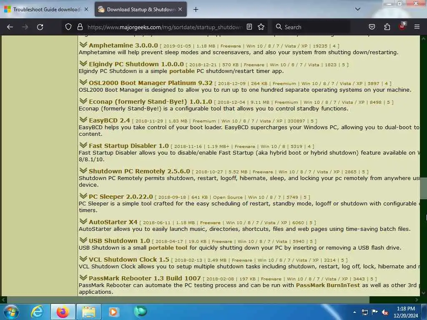The width and height of the screenshot is (427, 320).
Task: Open Shutdown PC Remotely 2.5.6.0 link
Action: click(x=139, y=171)
